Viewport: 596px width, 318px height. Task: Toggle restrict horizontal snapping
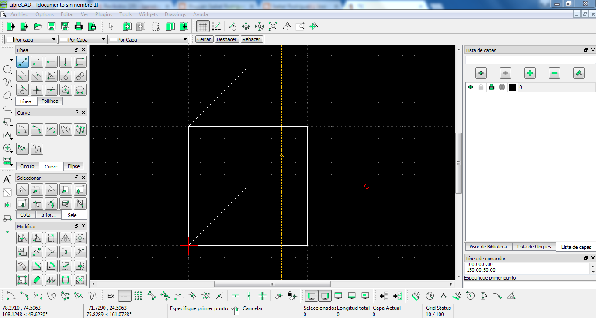235,296
